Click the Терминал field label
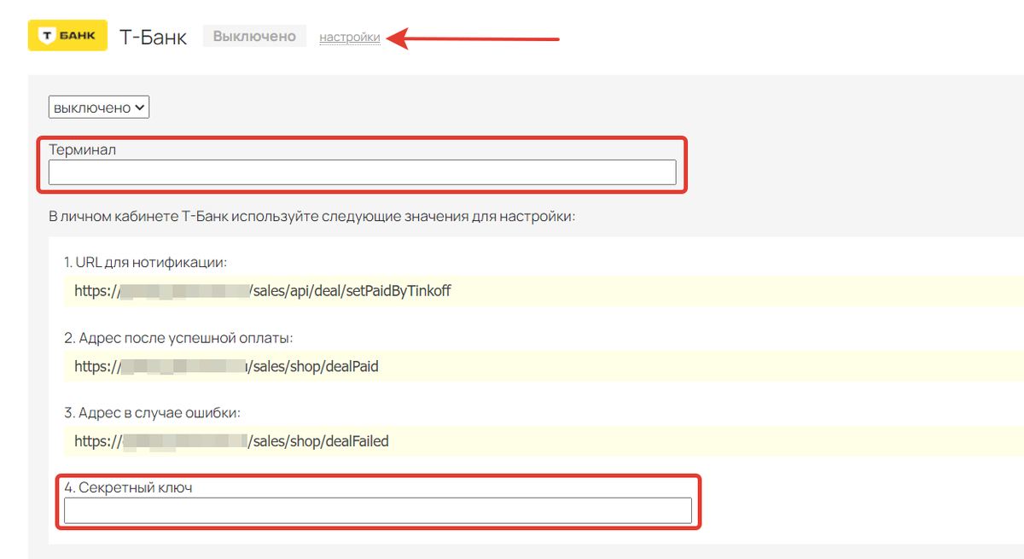The height and width of the screenshot is (559, 1024). coord(83,149)
